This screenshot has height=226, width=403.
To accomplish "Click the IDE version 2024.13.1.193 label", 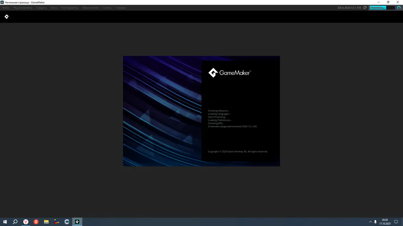I will [x=349, y=8].
